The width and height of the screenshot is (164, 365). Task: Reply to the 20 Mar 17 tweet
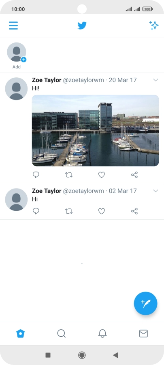point(36,175)
